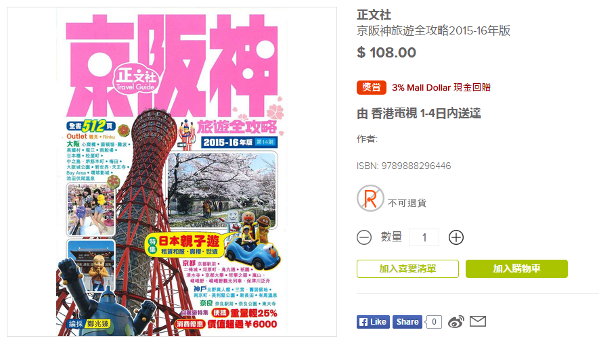Click the Facebook Share button
The height and width of the screenshot is (351, 599).
pyautogui.click(x=407, y=322)
